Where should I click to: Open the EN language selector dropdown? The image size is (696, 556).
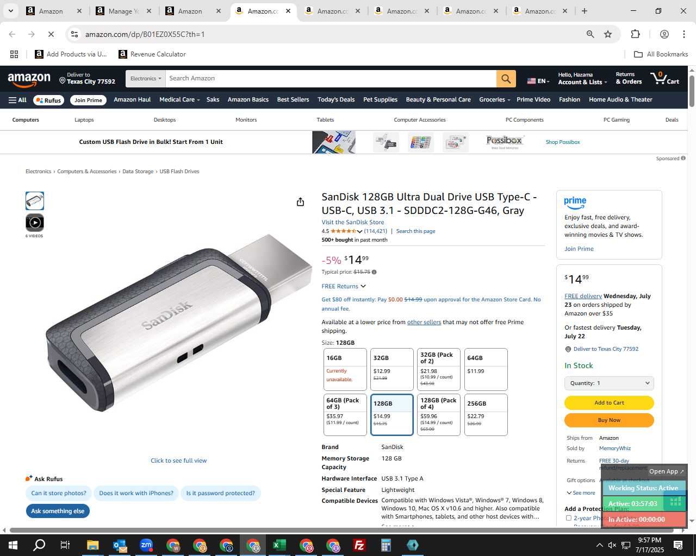click(x=538, y=81)
